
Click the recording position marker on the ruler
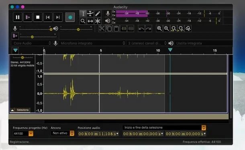tap(170, 50)
